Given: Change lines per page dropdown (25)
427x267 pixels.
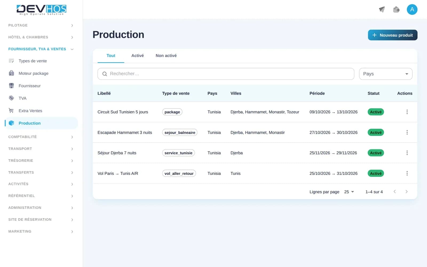Looking at the screenshot, I should 349,192.
